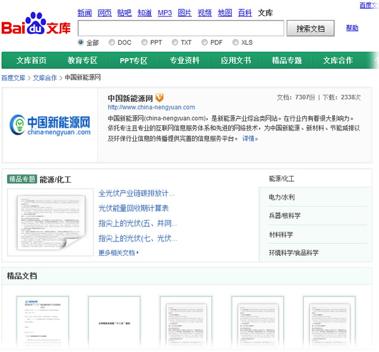The width and height of the screenshot is (379, 352).
Task: Open the first 精品文档 thumbnail with logo
Action: click(43, 322)
